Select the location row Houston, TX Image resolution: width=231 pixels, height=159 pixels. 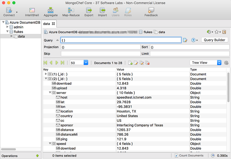[135, 111]
